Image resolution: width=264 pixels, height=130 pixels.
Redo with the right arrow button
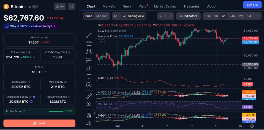tap(170, 16)
